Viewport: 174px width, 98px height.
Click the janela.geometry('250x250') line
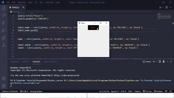[x=33, y=19]
